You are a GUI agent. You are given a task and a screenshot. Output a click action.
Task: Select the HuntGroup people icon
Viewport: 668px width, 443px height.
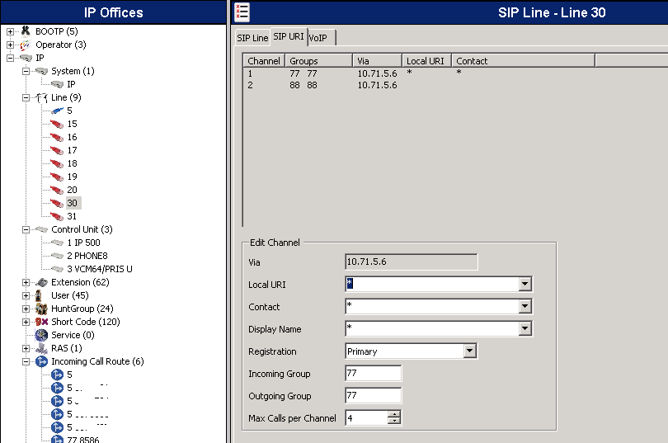(41, 309)
